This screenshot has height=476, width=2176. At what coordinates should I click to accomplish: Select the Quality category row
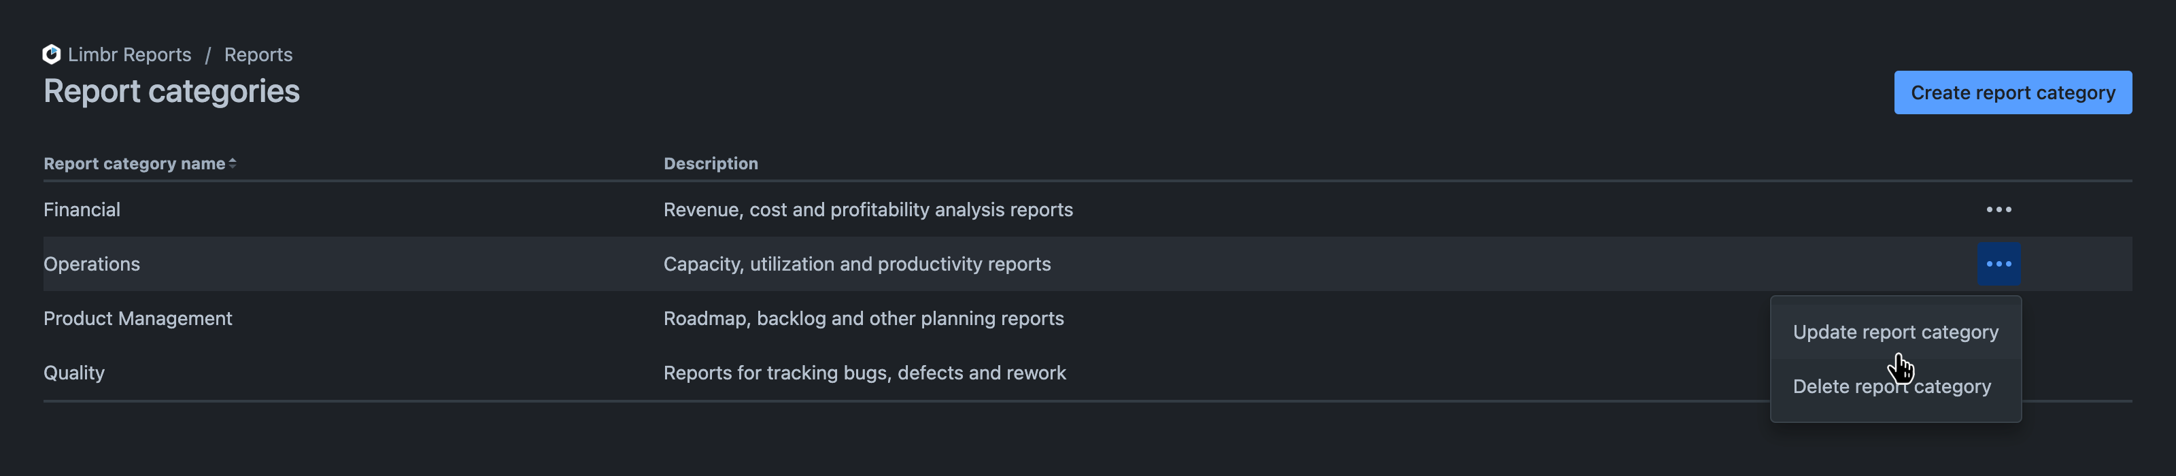click(74, 372)
